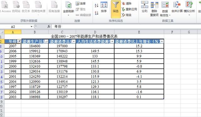This screenshot has height=117, width=201.
Task: Open filter dropdown on 能源生产总量 column
Action: point(47,41)
